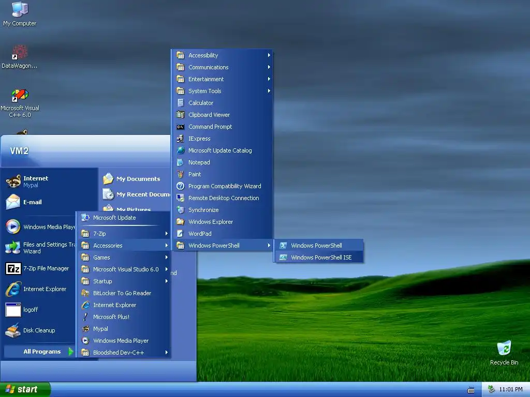Click the Internet Explorer icon in left pane
The width and height of the screenshot is (530, 397).
[13, 289]
